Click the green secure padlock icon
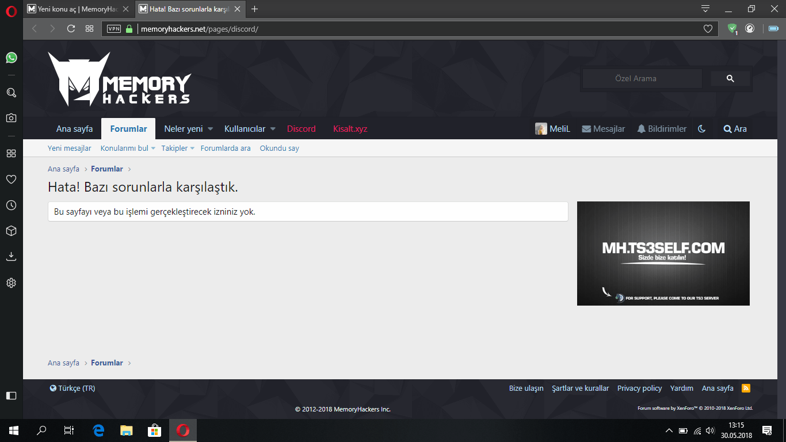The width and height of the screenshot is (786, 442). [x=129, y=29]
